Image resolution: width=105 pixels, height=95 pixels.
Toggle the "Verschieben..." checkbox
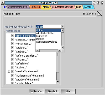pos(13,44)
